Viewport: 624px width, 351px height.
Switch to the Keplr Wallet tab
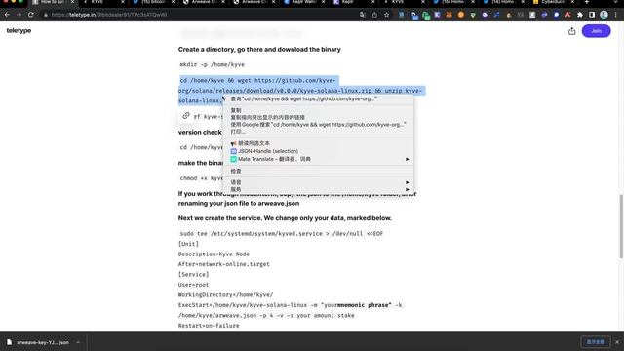304,2
